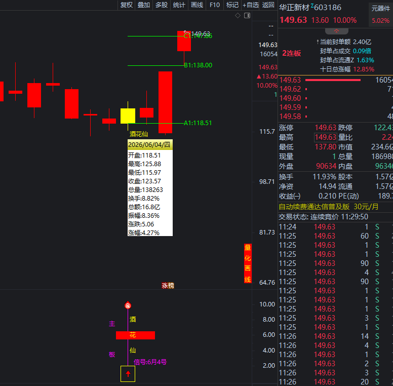Screen dimensions: 393x386
Task: Collapse the limit-up info panel chevron
Action: tap(336, 31)
